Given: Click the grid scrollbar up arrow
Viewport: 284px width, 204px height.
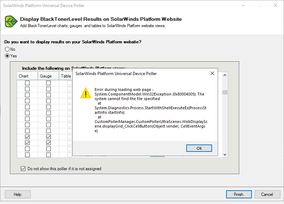Looking at the screenshot, I should click(x=225, y=75).
